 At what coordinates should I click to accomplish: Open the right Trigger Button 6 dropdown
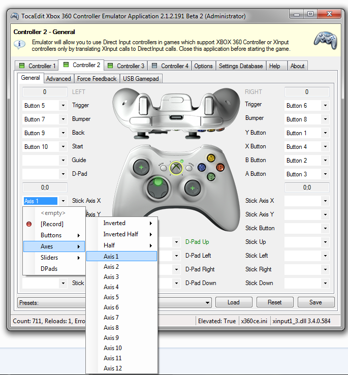pos(325,106)
